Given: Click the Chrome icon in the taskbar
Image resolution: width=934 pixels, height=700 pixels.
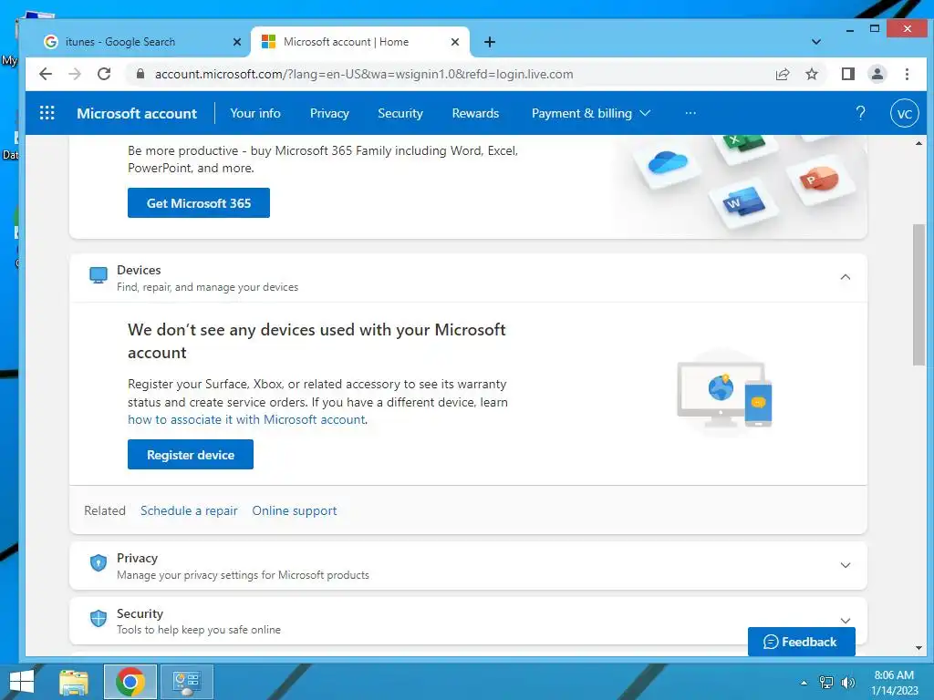Looking at the screenshot, I should (x=130, y=682).
